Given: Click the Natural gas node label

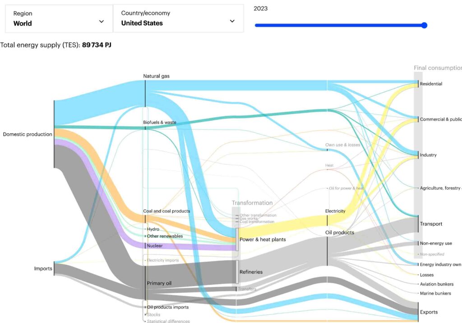Looking at the screenshot, I should (156, 76).
